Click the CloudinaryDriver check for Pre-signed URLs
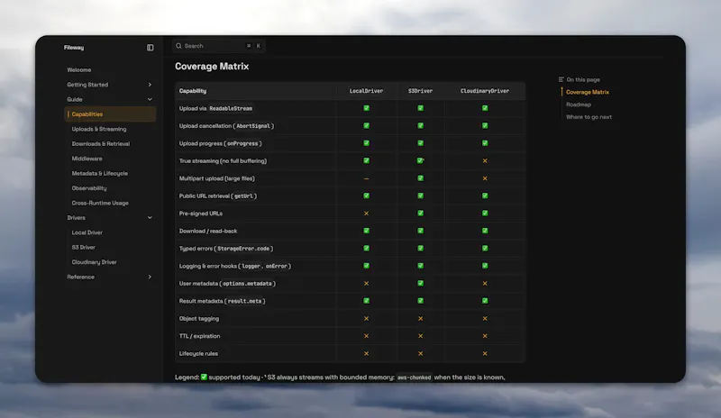The image size is (721, 418). (485, 213)
